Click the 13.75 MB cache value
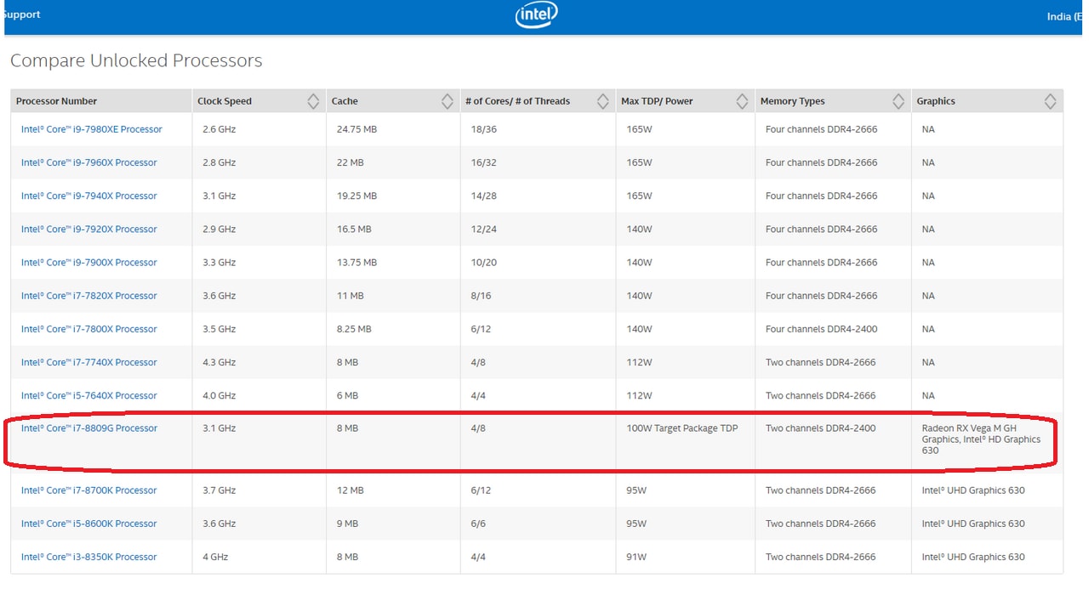Viewport: 1089px width, 612px height. point(356,262)
